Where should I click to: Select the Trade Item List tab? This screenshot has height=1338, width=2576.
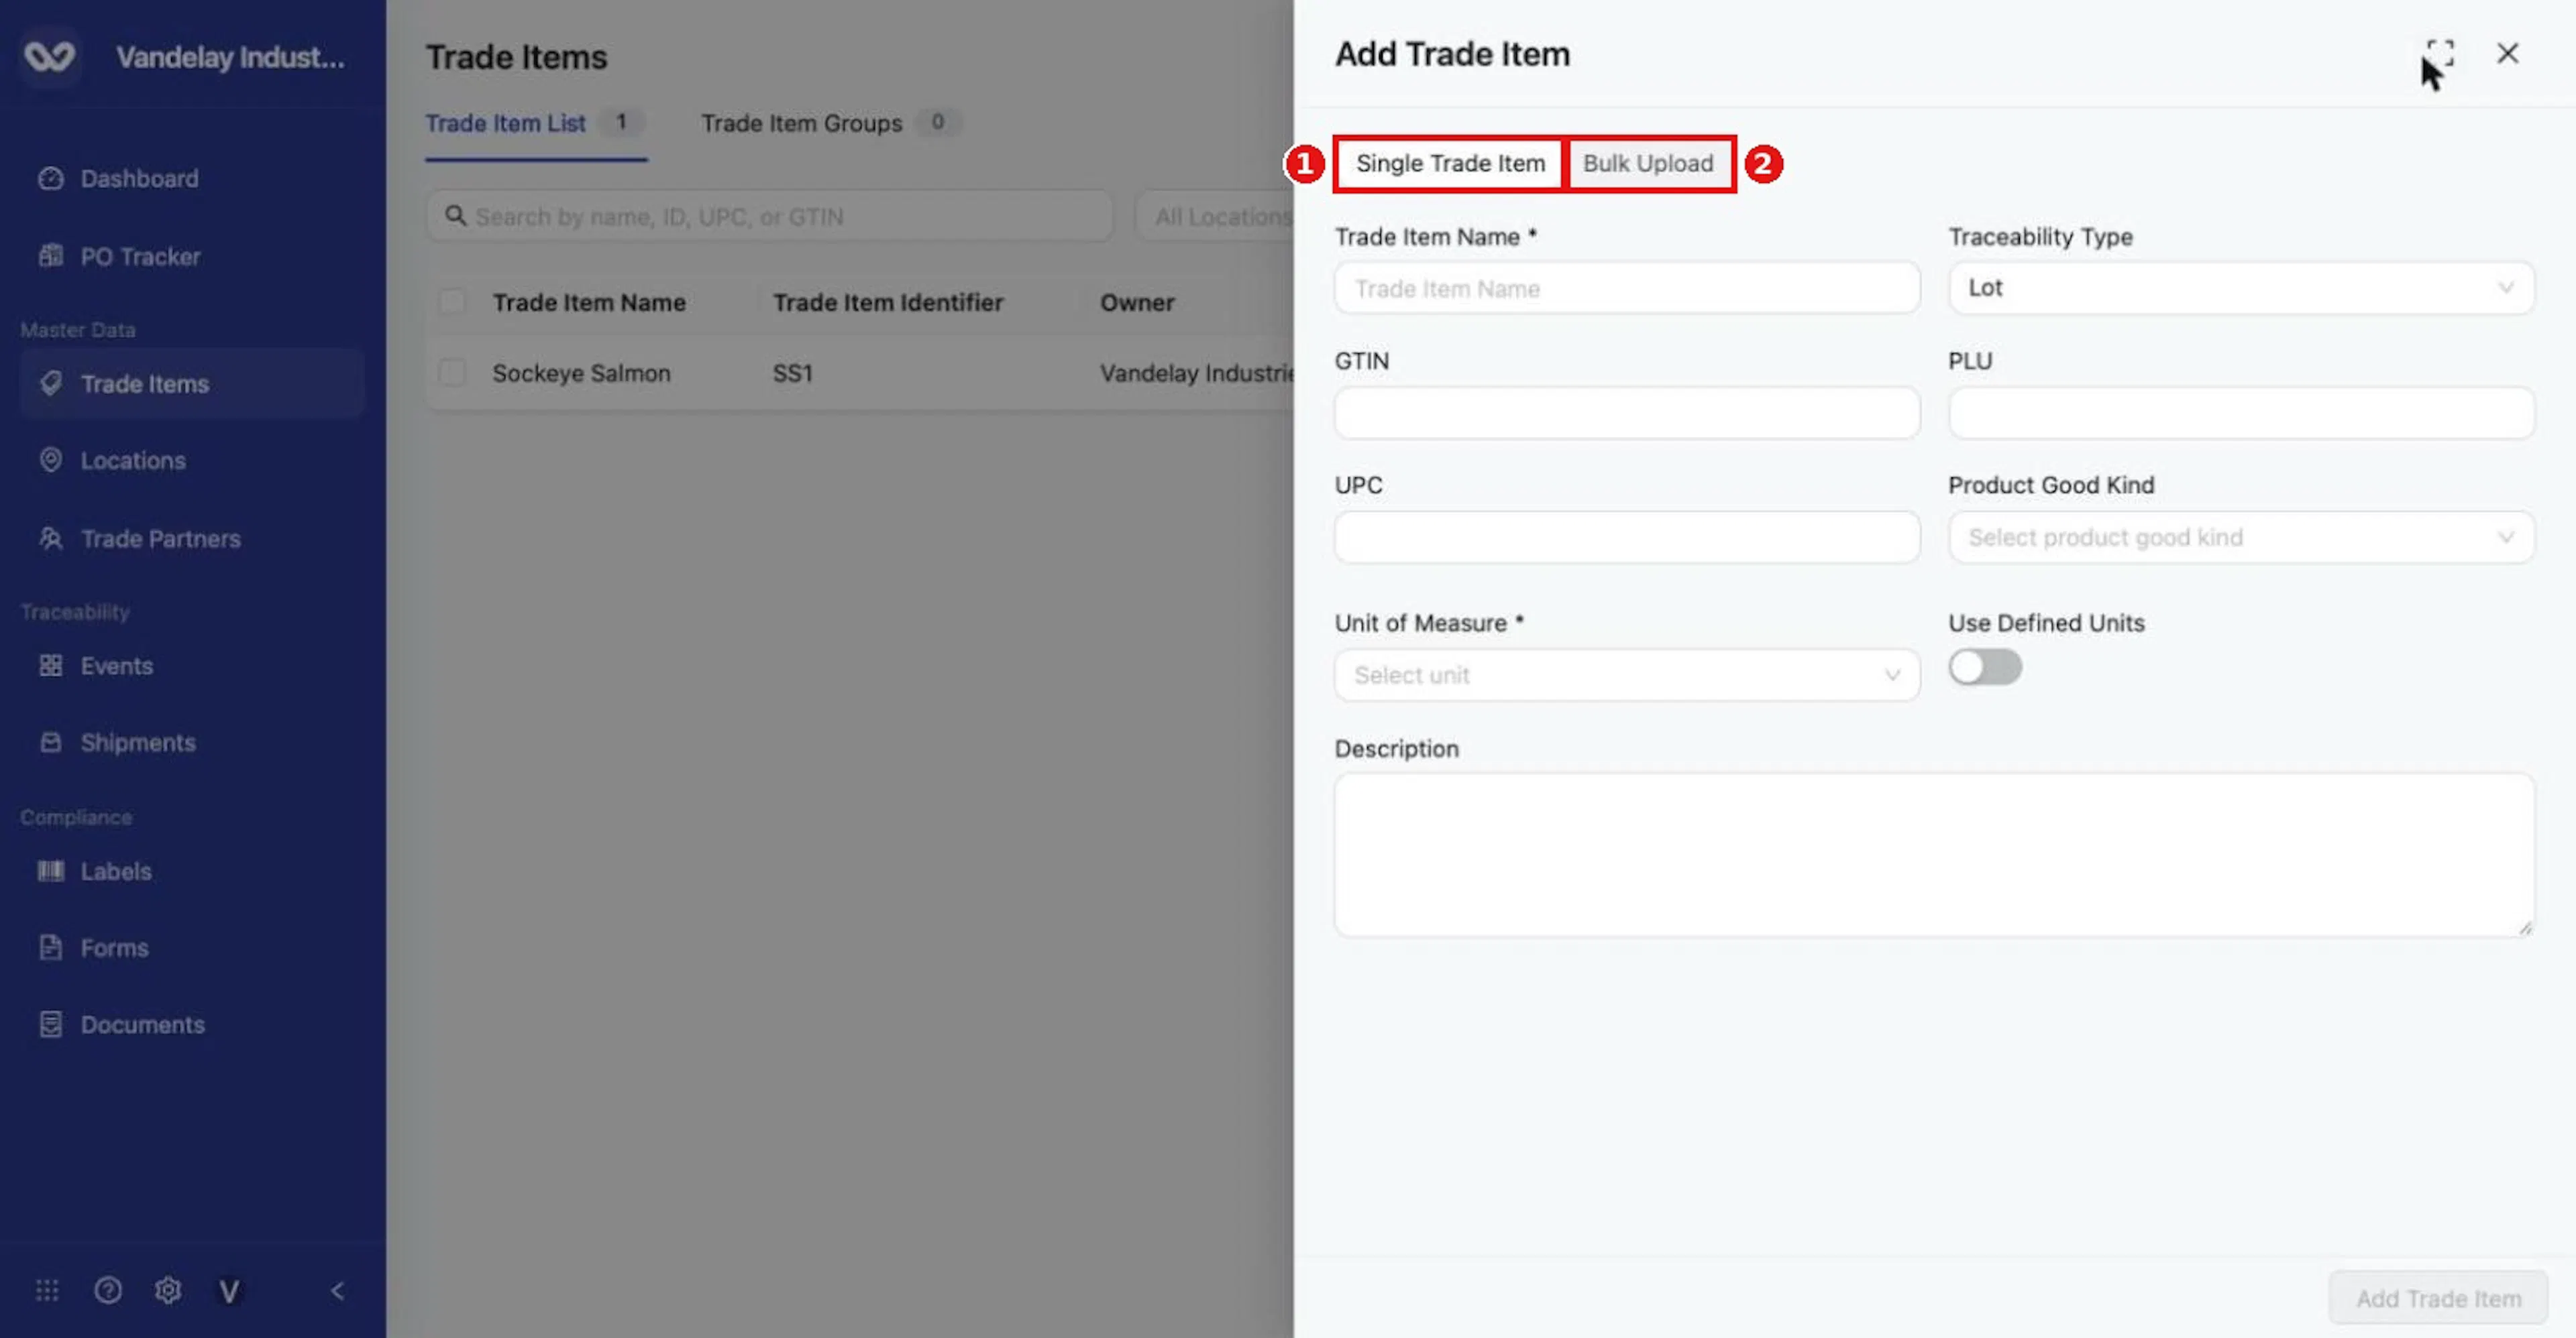pyautogui.click(x=536, y=124)
